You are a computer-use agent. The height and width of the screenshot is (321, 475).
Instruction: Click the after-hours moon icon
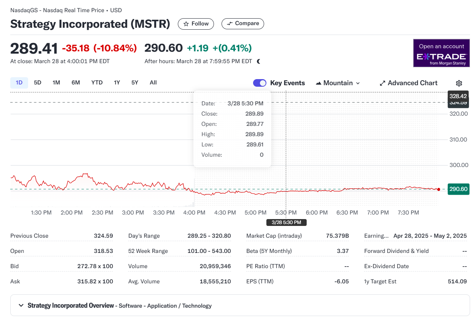259,61
